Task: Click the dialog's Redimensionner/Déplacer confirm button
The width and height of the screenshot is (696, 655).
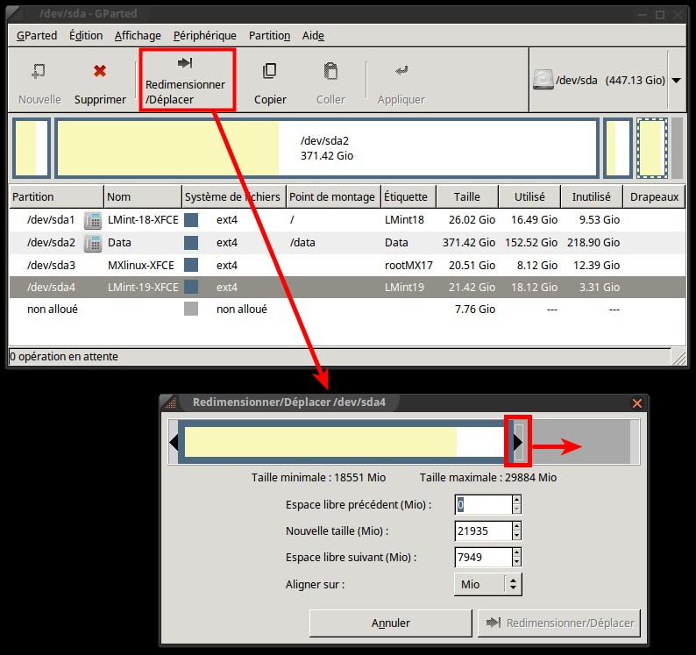Action: (x=559, y=623)
